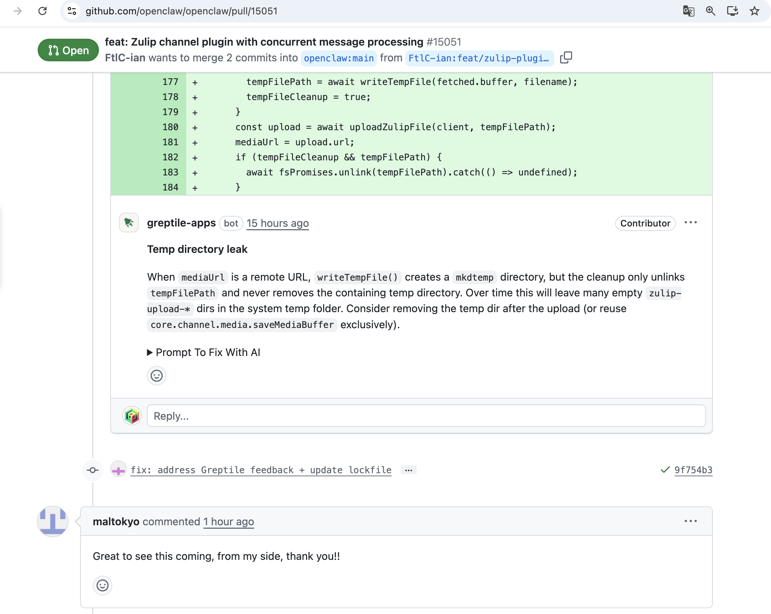Click the zoom magnifier icon in address bar

click(x=710, y=11)
